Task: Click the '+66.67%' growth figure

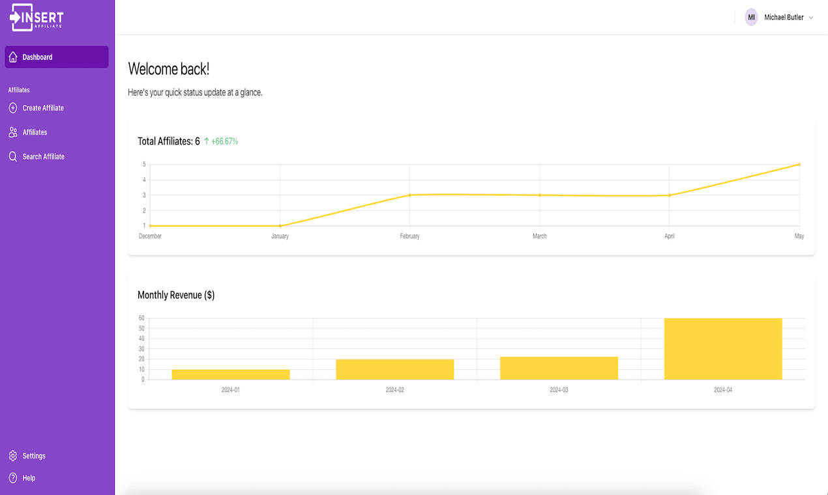Action: click(225, 141)
